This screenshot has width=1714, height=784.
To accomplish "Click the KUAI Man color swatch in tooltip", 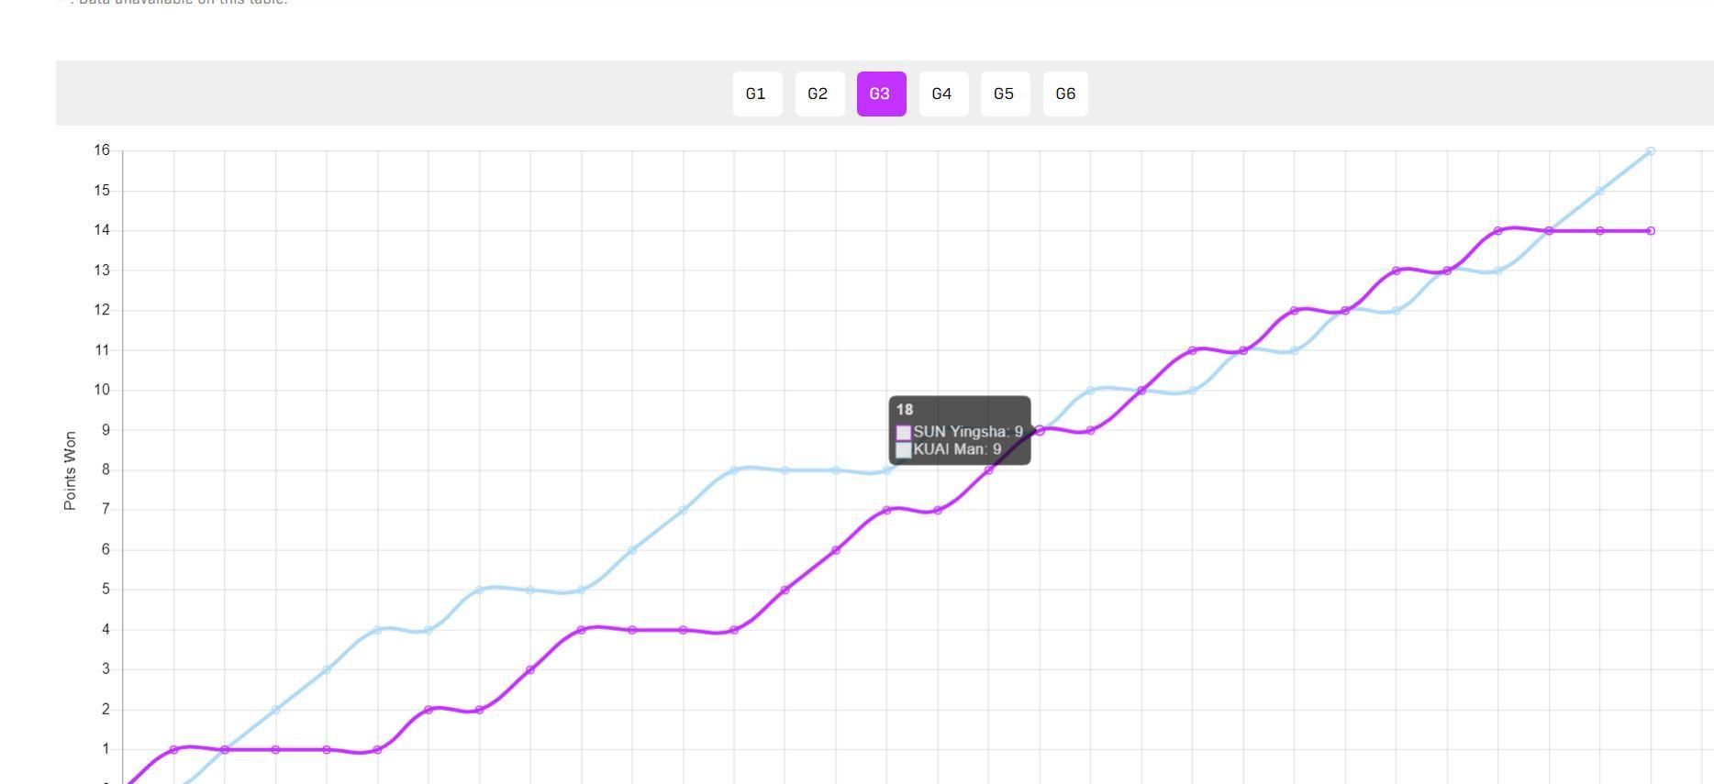I will tap(904, 450).
